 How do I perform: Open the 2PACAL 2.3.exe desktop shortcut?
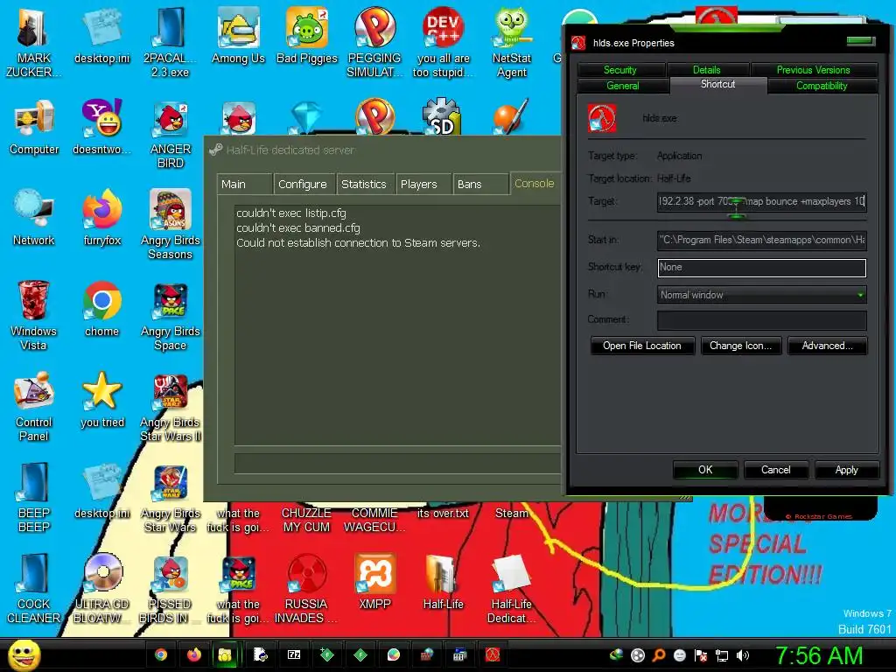click(x=170, y=43)
